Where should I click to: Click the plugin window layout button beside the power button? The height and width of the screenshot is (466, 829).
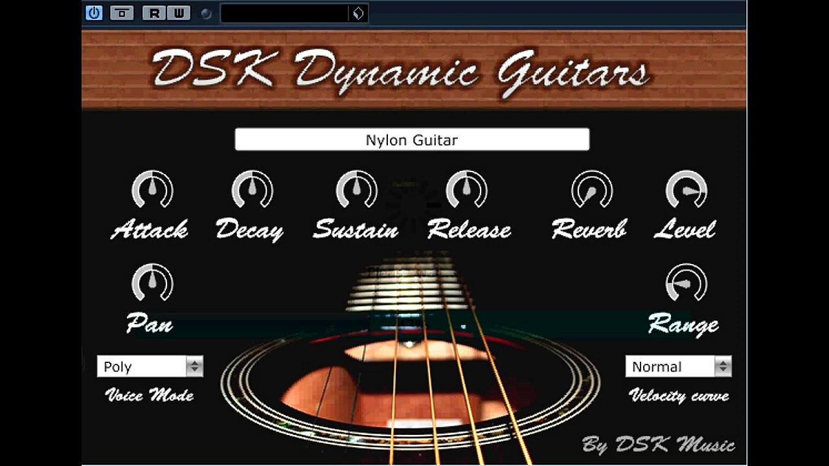122,13
